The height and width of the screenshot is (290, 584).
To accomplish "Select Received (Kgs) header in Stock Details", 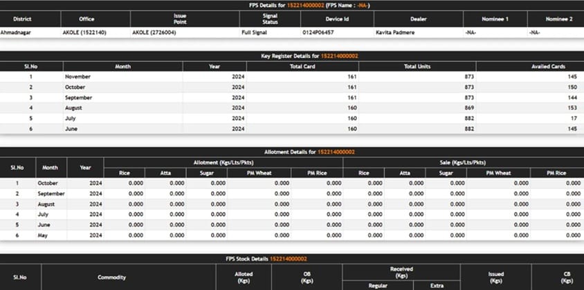I will [401, 272].
